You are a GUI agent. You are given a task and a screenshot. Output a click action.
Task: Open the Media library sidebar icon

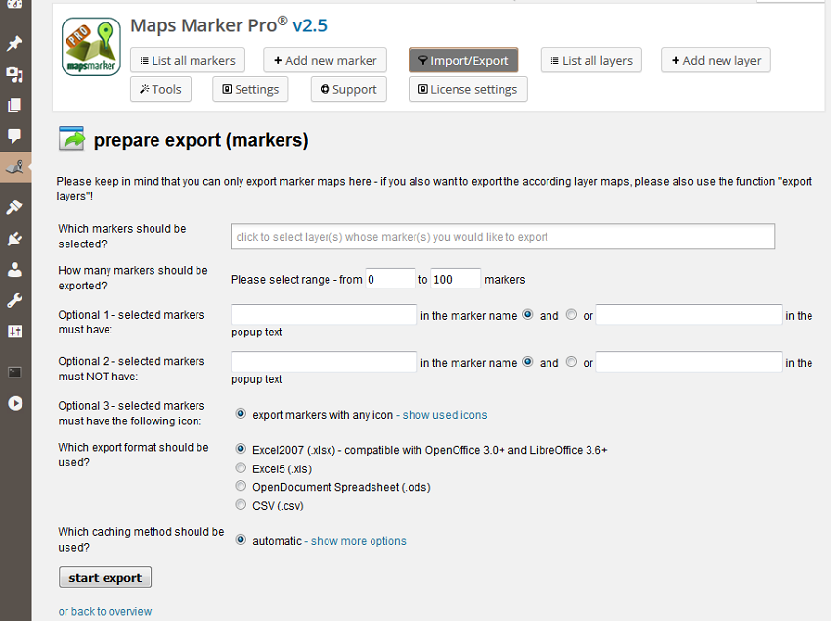coord(15,74)
